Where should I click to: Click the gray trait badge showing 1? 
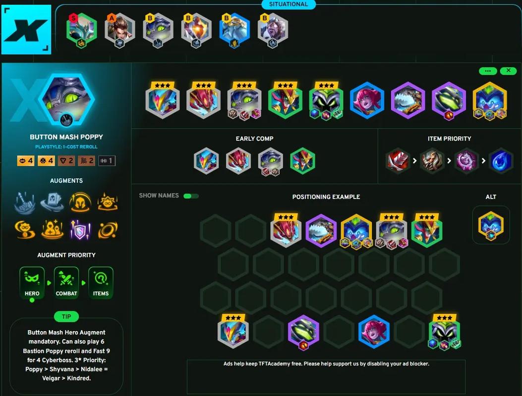tap(107, 160)
